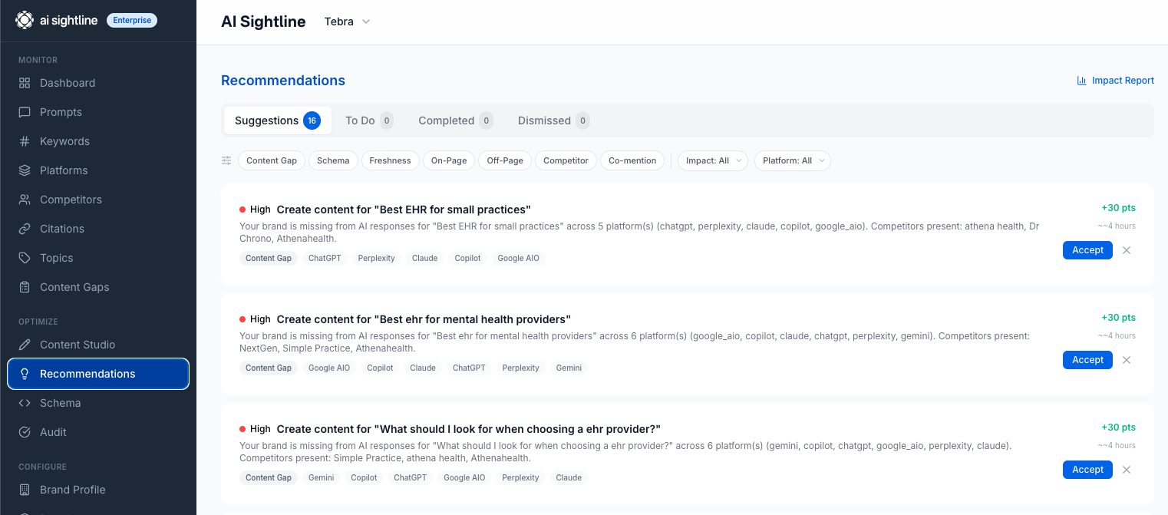Screen dimensions: 1168x515
Task: Click the Platforms layers icon
Action: click(x=25, y=170)
